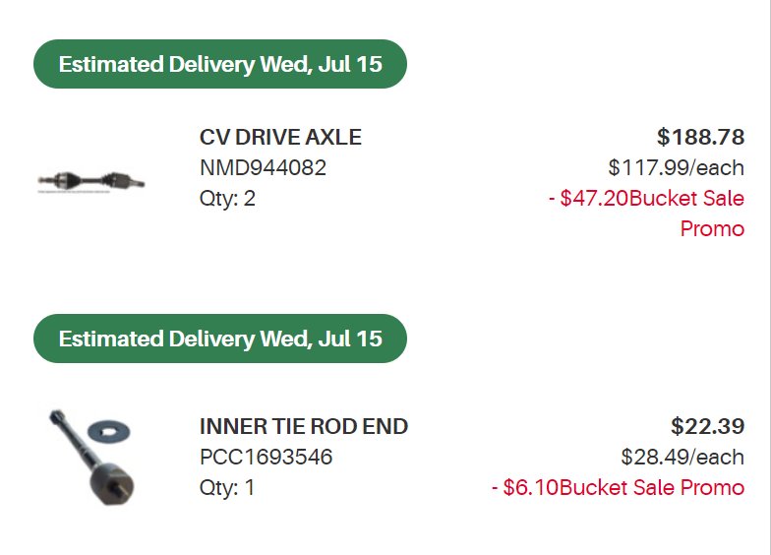Open the CV DRIVE AXLE product title
Screen dimensions: 771x555
click(280, 138)
